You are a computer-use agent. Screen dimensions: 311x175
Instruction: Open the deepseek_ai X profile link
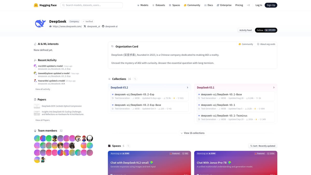click(x=92, y=26)
